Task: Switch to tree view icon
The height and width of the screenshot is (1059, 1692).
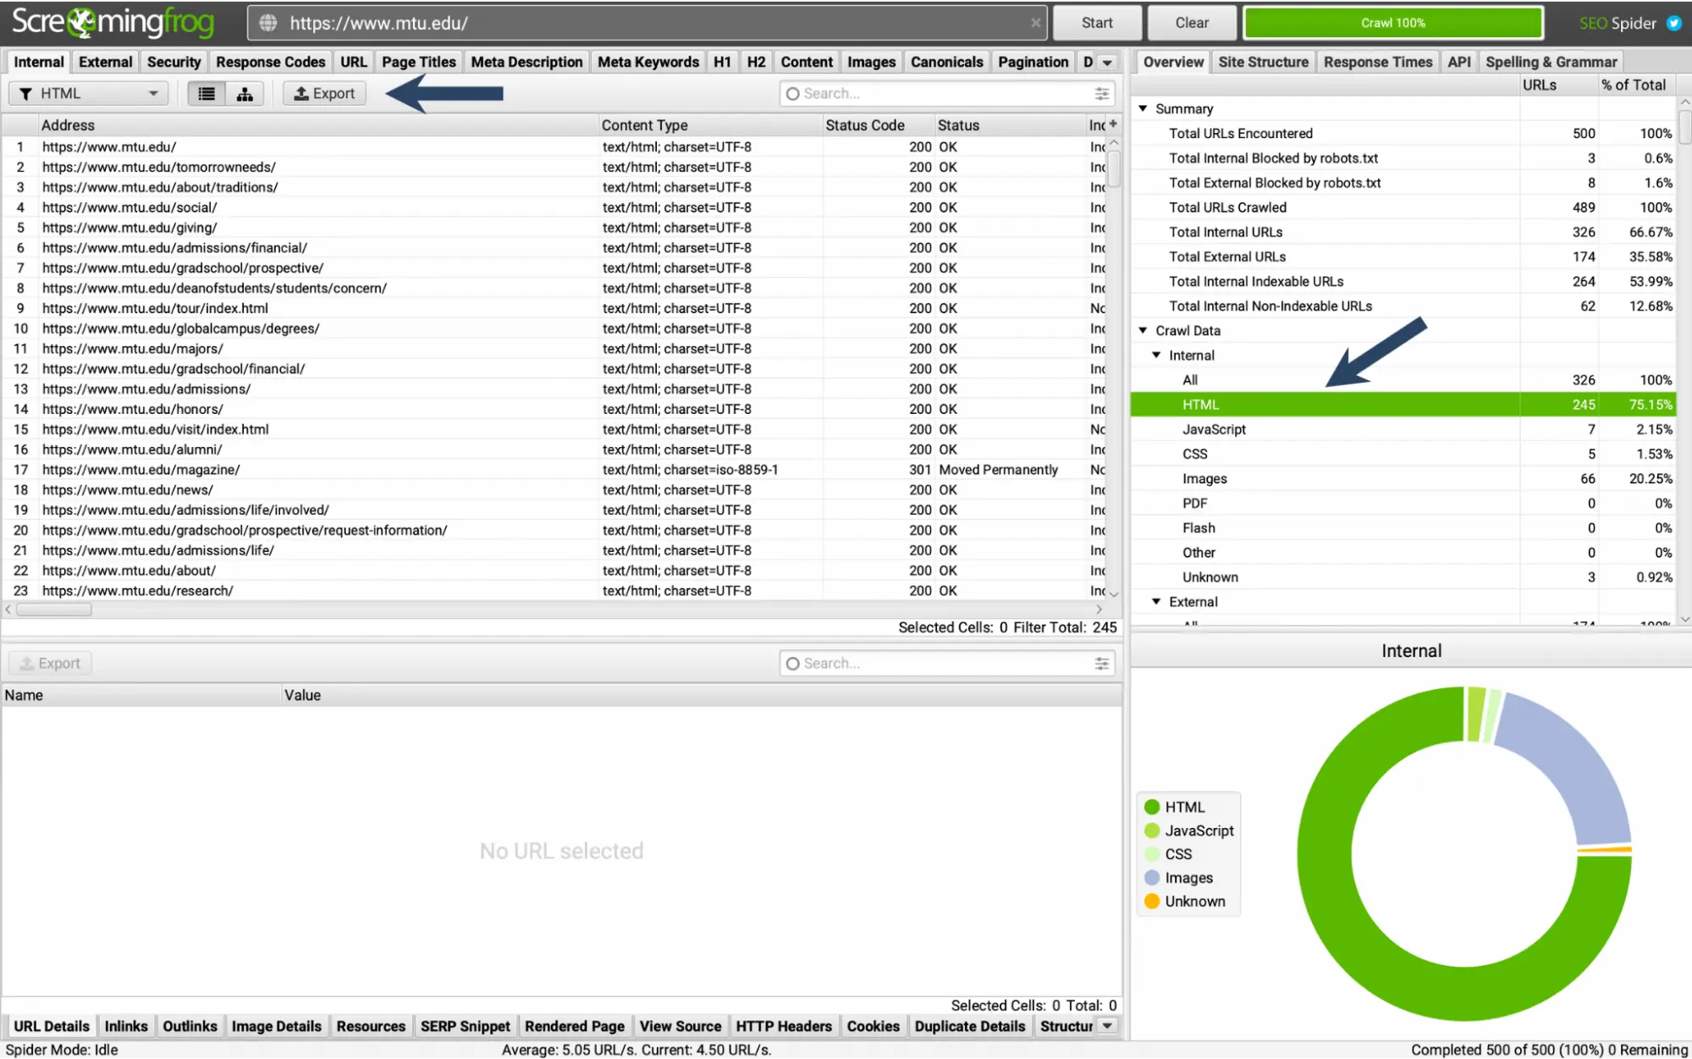Action: [245, 94]
